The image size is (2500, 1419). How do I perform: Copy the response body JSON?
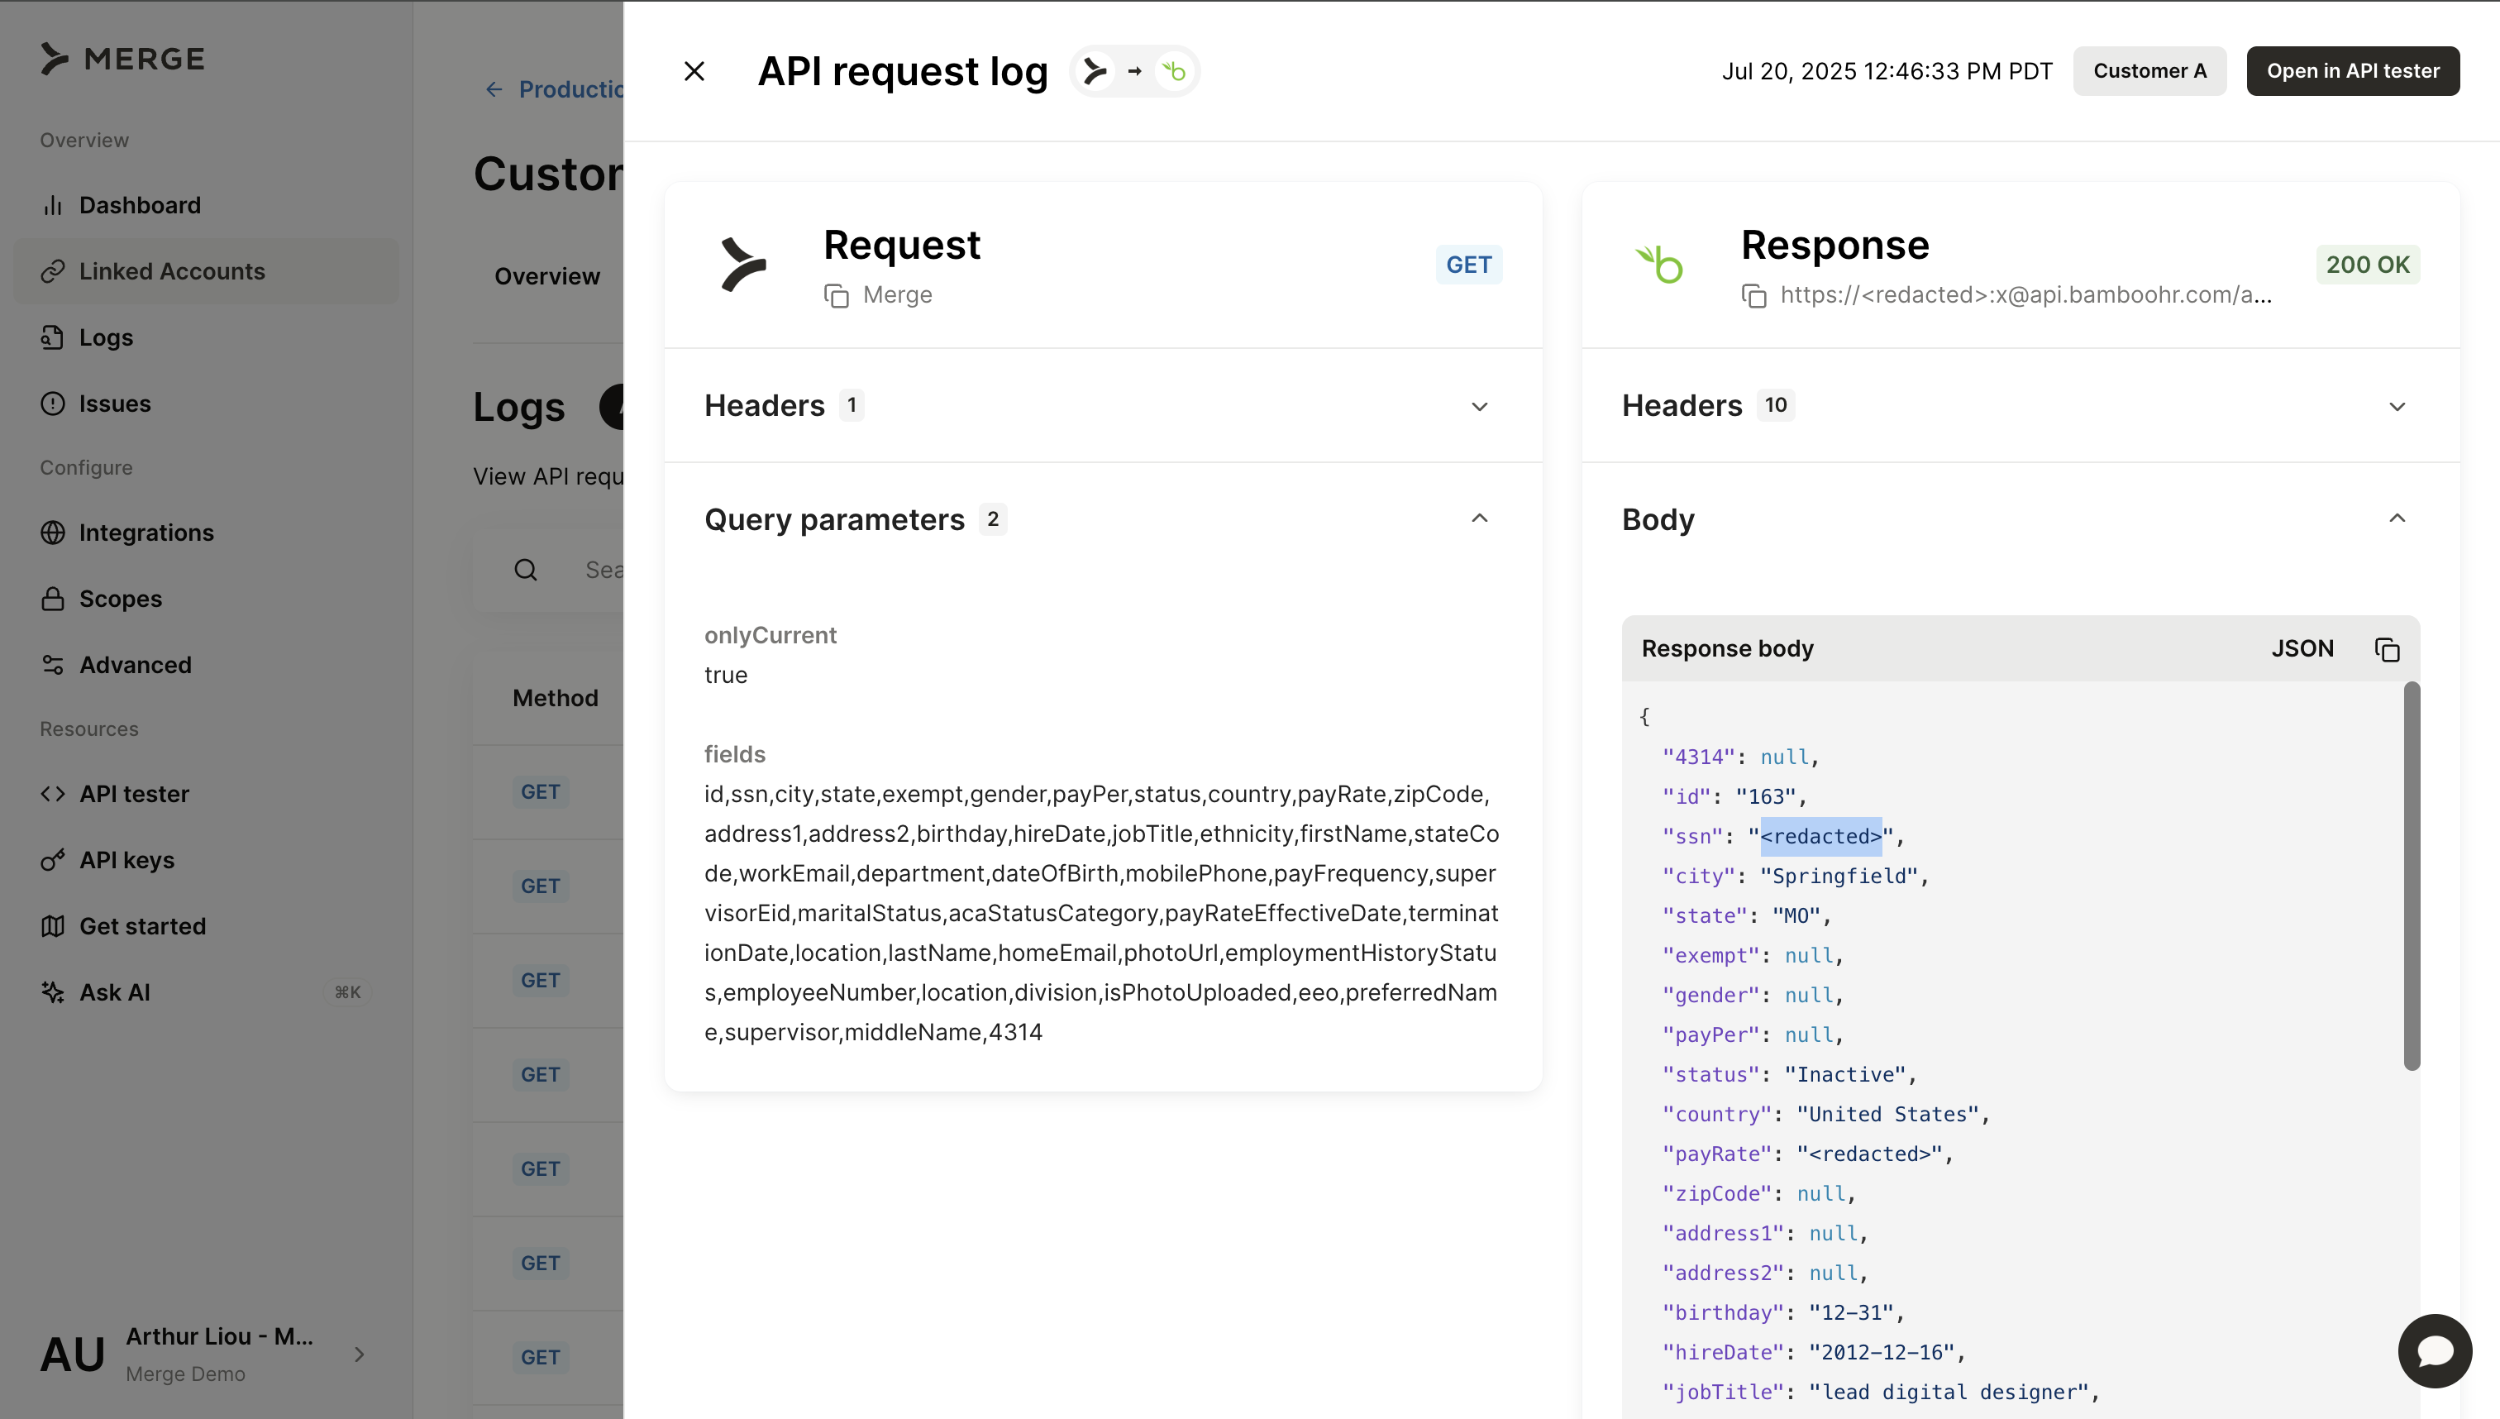pyautogui.click(x=2386, y=649)
